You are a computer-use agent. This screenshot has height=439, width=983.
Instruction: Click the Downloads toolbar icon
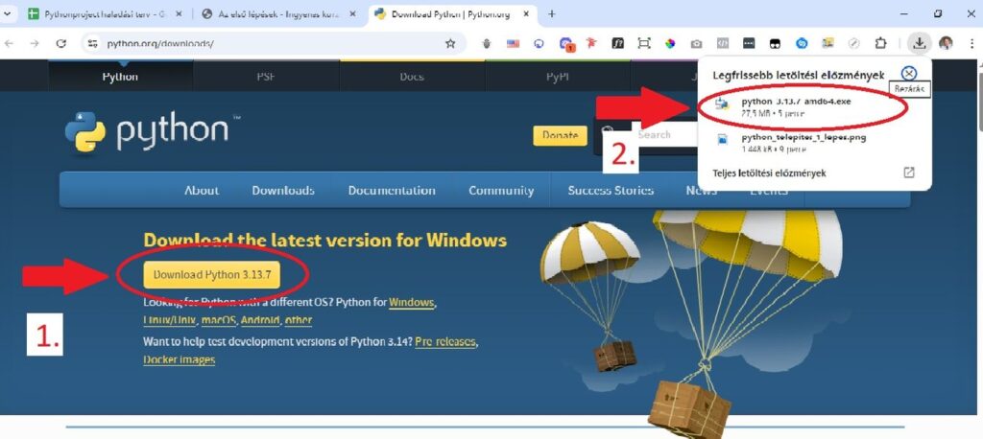click(x=919, y=43)
